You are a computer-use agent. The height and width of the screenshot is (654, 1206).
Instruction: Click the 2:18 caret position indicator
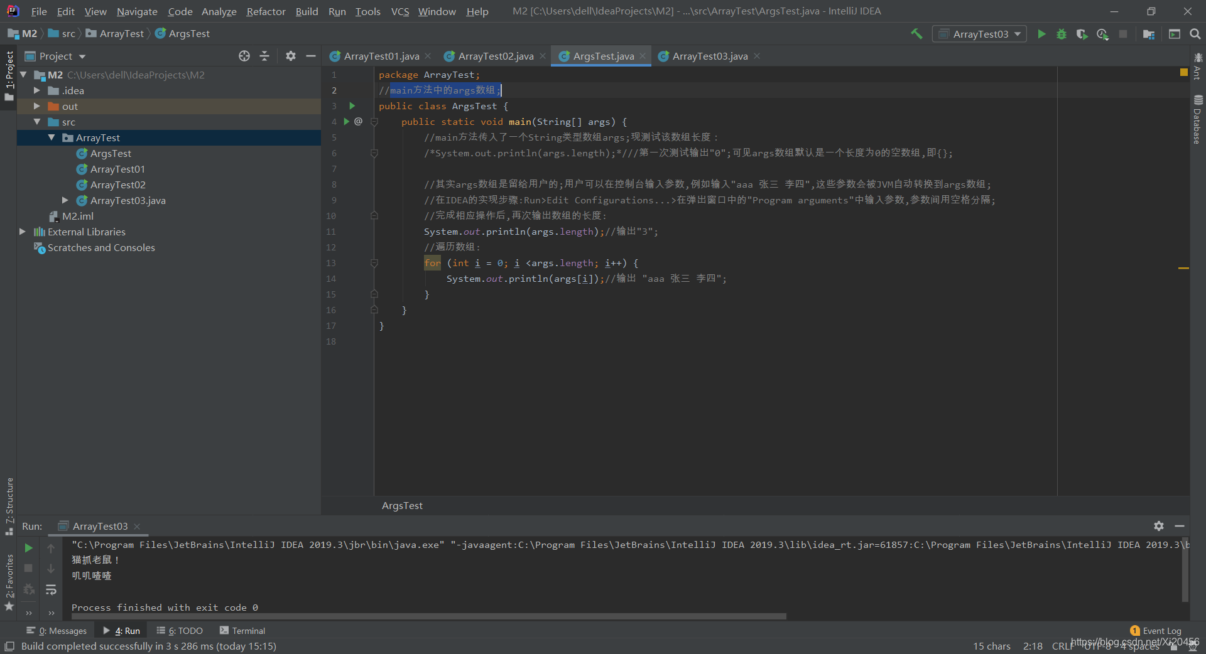click(x=1033, y=646)
